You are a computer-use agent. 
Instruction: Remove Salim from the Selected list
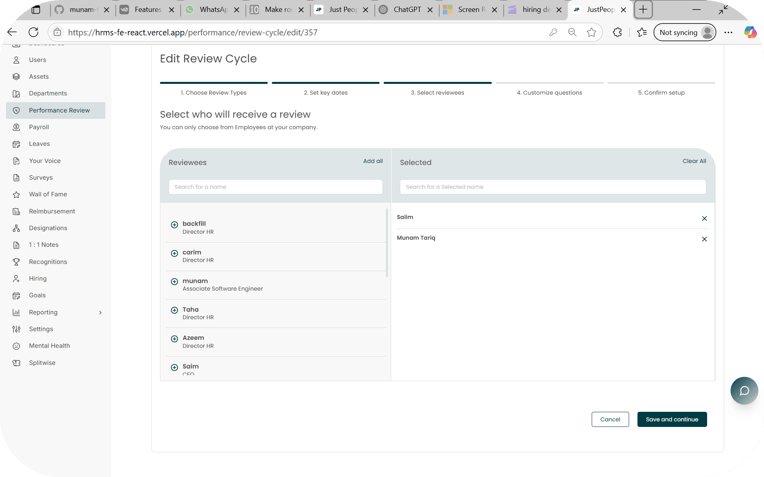tap(704, 219)
